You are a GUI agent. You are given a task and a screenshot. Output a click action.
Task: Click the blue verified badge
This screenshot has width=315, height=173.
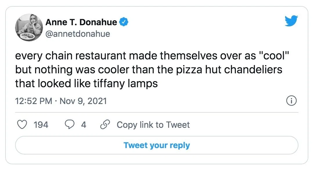coord(124,22)
